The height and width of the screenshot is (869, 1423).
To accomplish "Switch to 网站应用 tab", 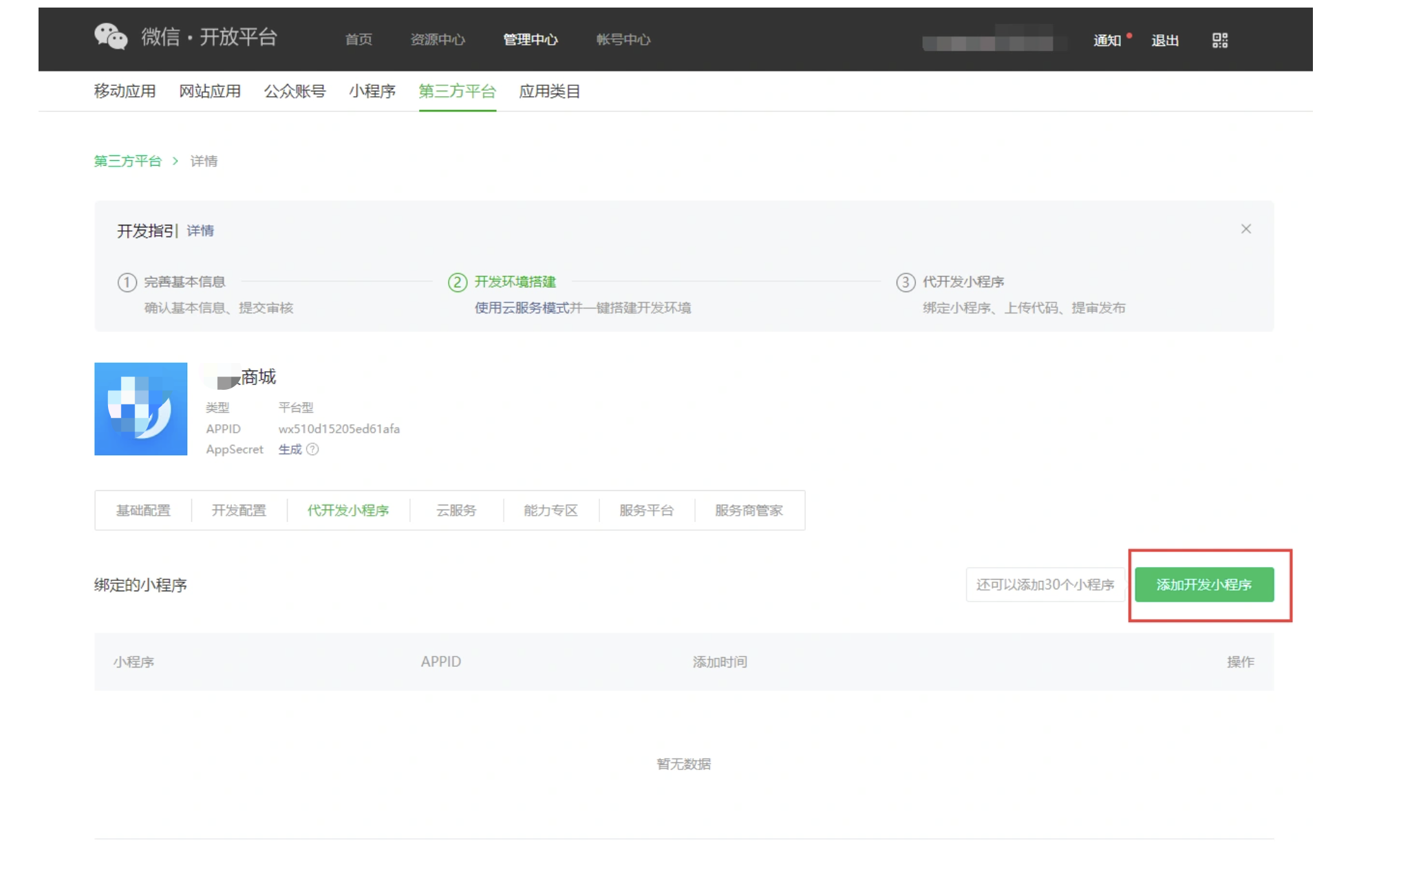I will pos(210,91).
